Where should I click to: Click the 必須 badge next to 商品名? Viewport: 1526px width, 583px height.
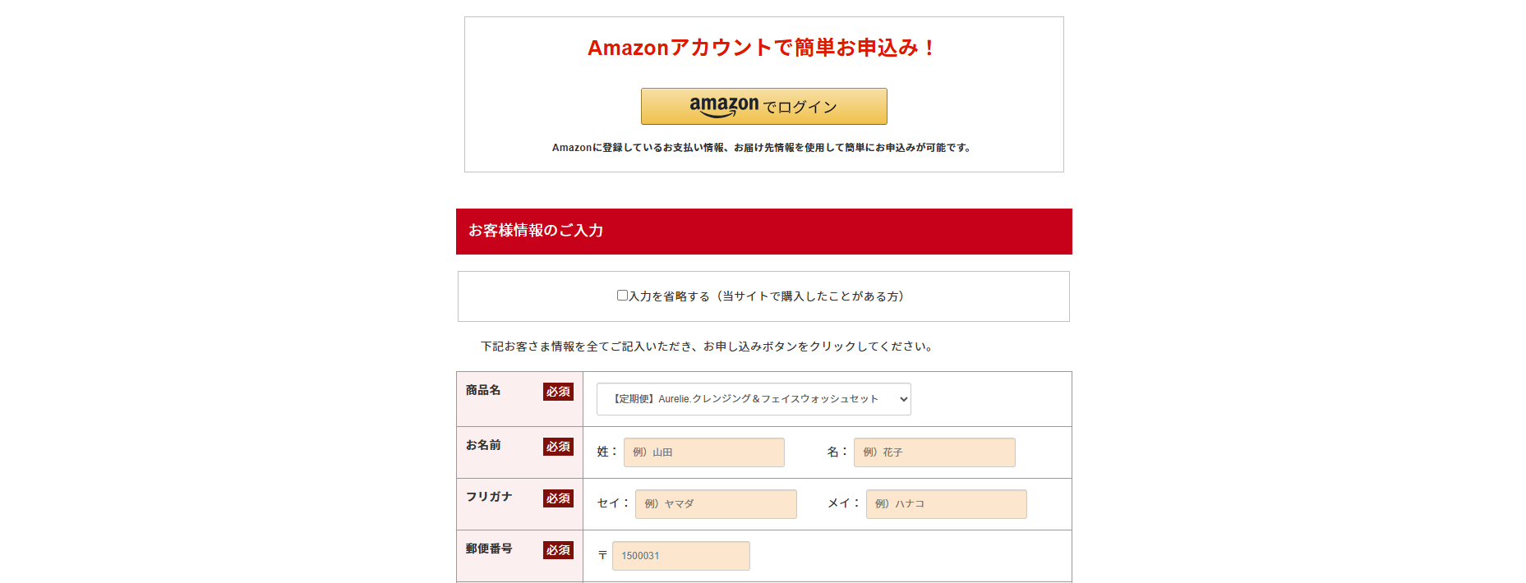coord(558,392)
